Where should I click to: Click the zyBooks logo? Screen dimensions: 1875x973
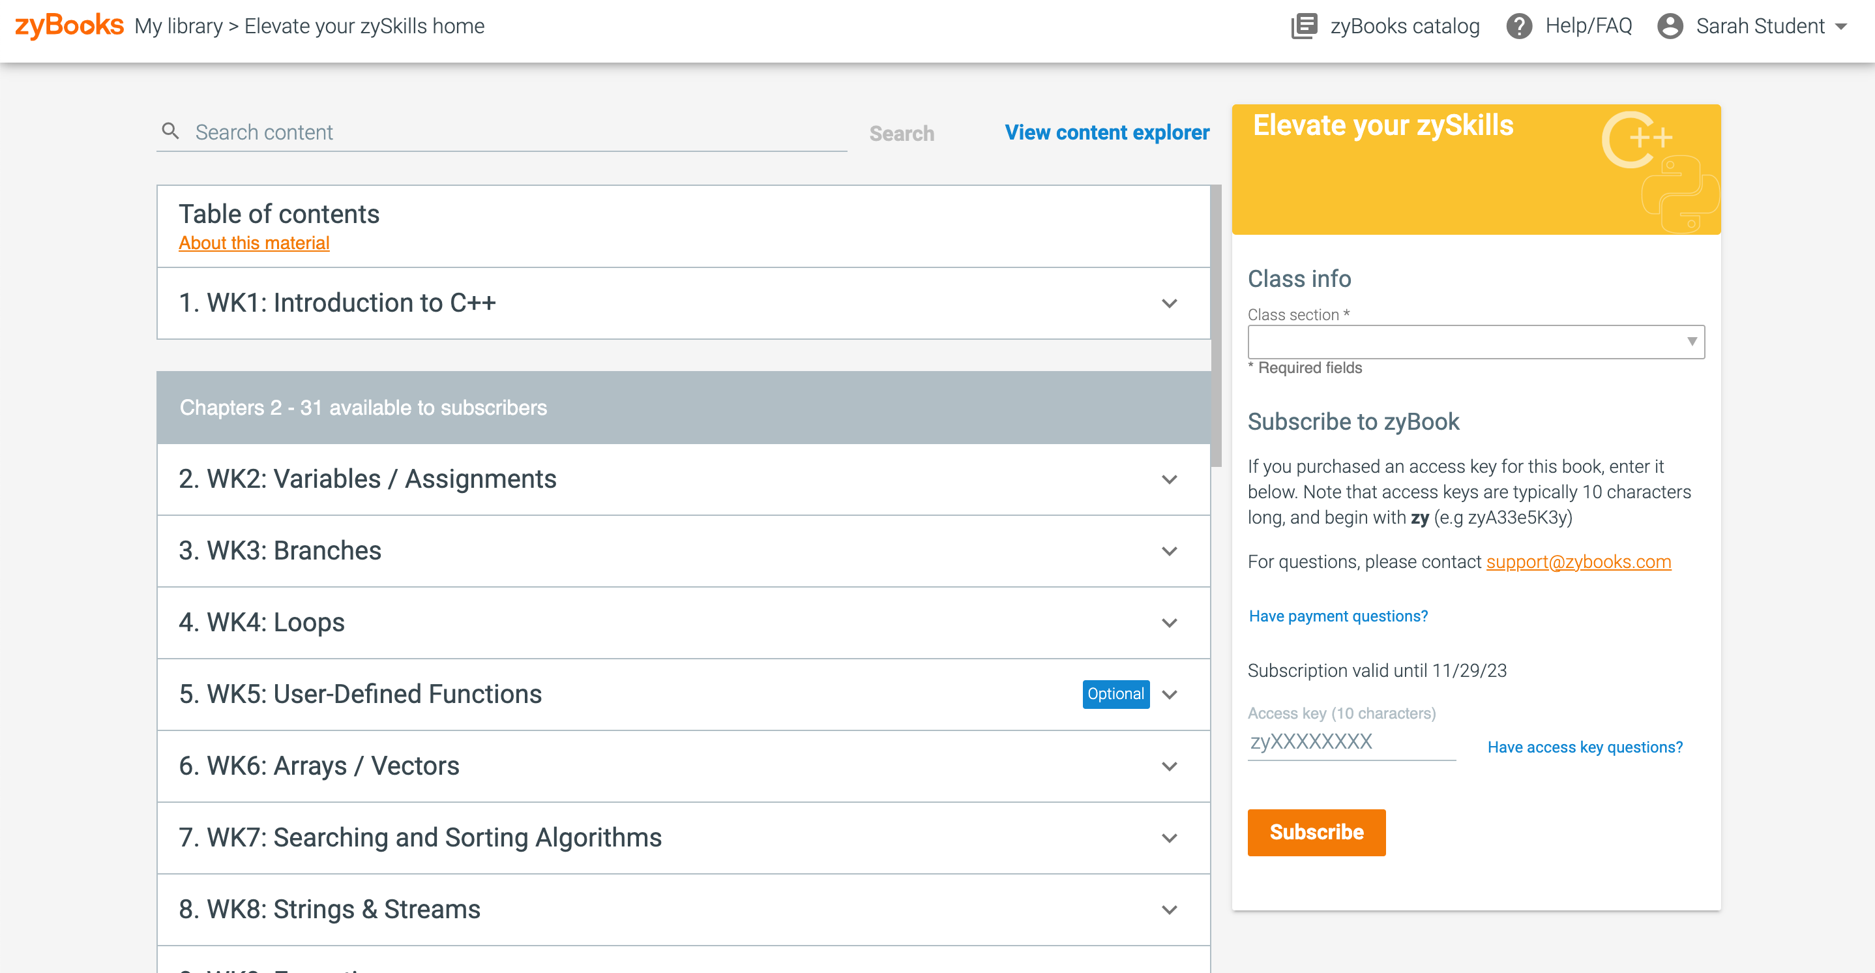[x=69, y=25]
